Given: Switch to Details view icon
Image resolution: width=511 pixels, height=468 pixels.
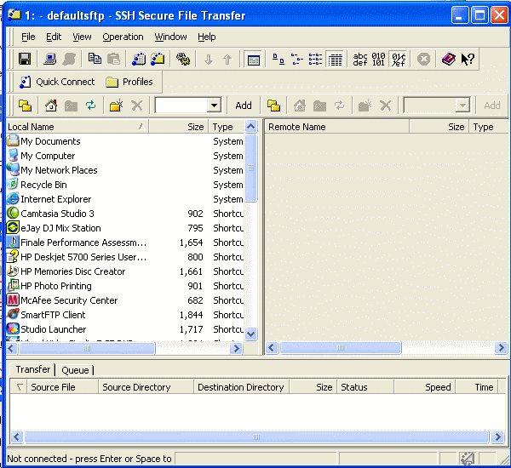Looking at the screenshot, I should point(335,60).
